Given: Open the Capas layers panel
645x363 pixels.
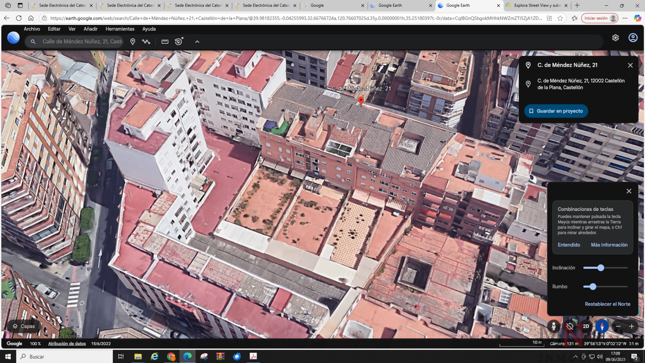Looking at the screenshot, I should 24,326.
